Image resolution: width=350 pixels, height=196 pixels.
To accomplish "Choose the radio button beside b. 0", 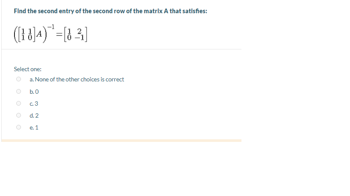I will point(18,91).
